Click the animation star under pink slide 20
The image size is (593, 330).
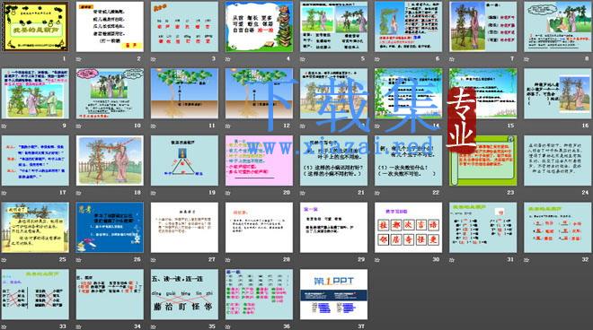click(227, 193)
